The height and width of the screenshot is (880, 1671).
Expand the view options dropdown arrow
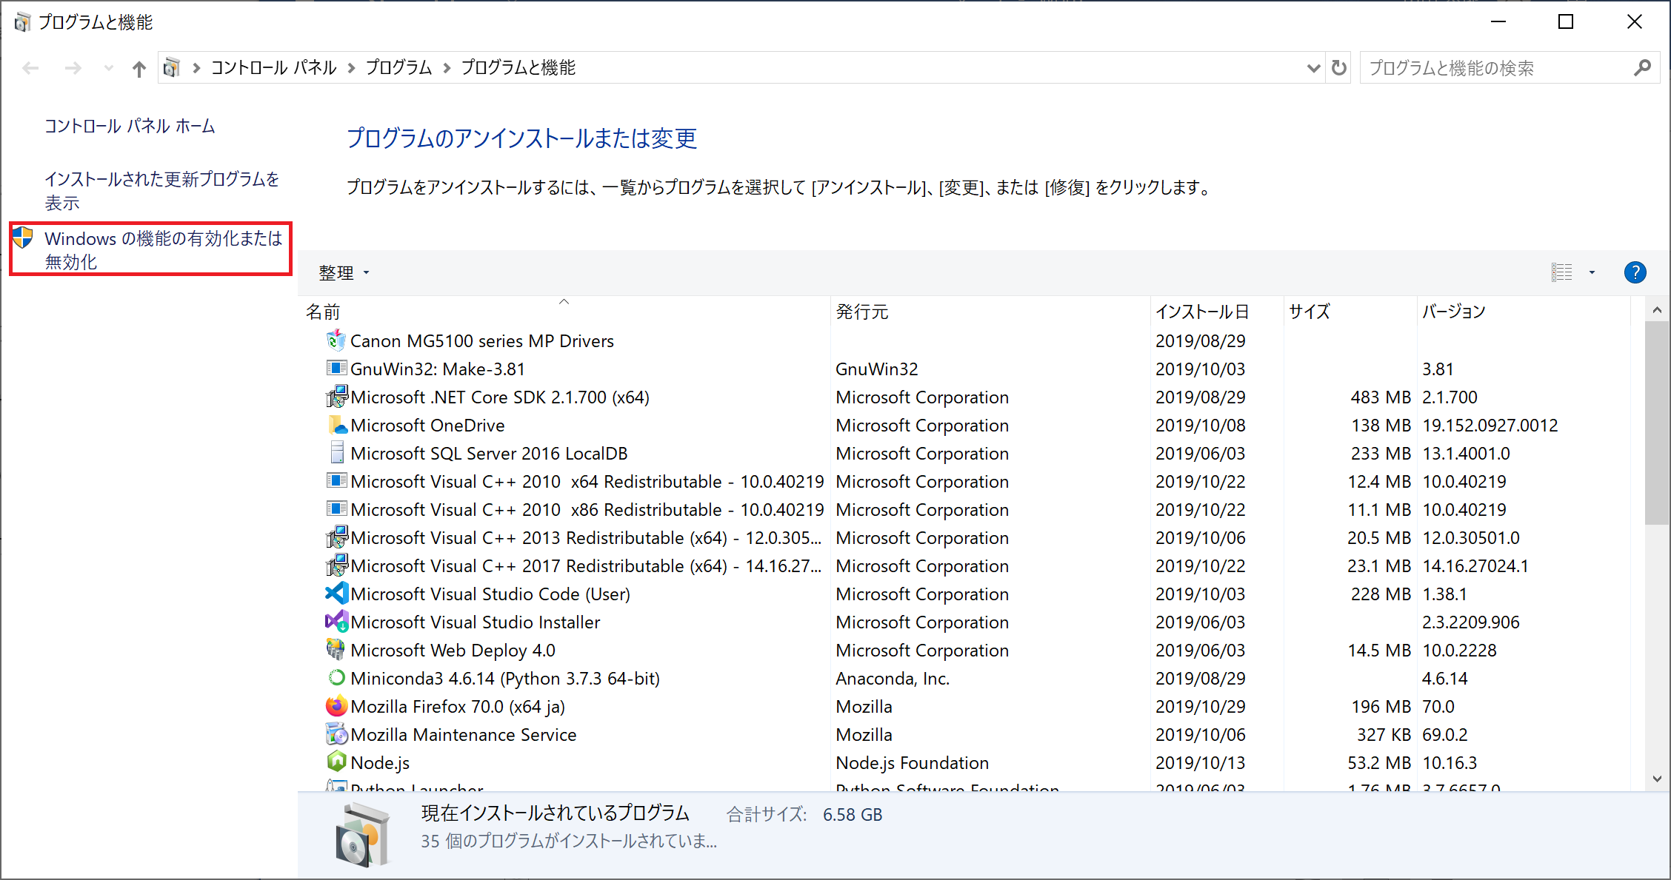pyautogui.click(x=1592, y=272)
